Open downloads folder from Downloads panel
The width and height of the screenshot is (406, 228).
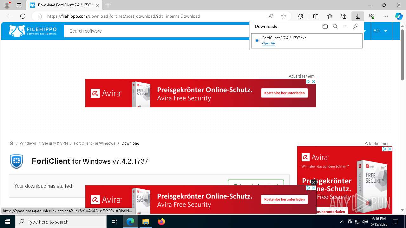pyautogui.click(x=325, y=26)
